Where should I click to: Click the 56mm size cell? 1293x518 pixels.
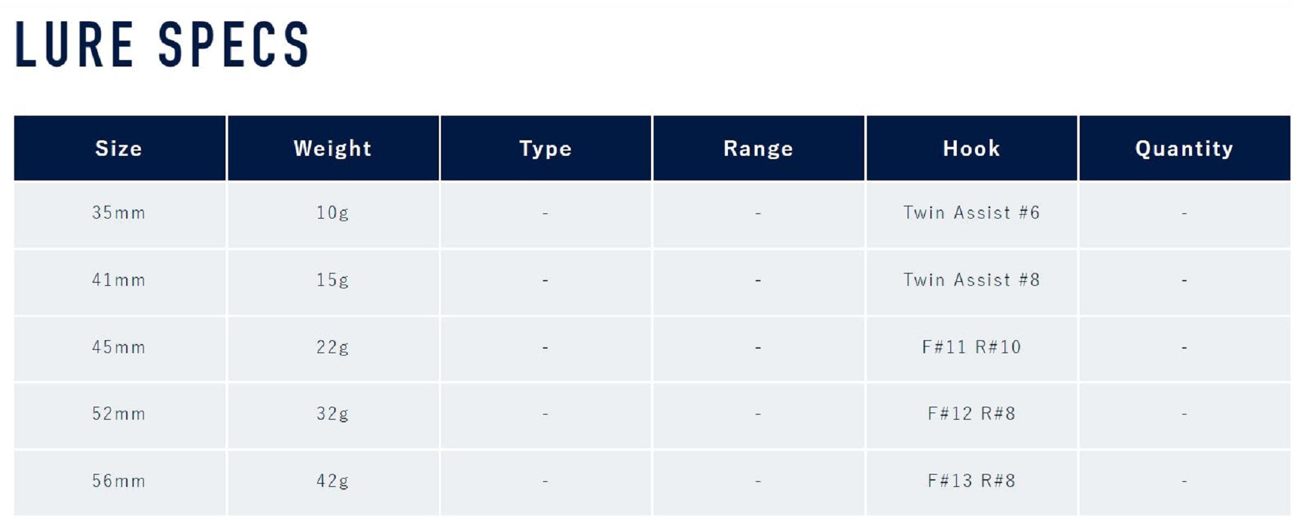[119, 481]
